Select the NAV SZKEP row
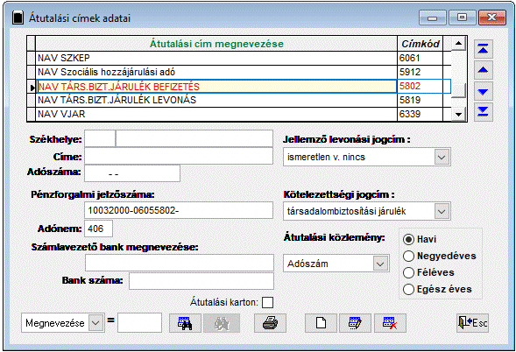516x352 pixels. [216, 58]
